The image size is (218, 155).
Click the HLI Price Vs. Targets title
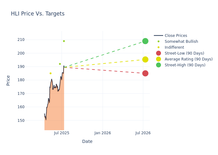pyautogui.click(x=38, y=14)
